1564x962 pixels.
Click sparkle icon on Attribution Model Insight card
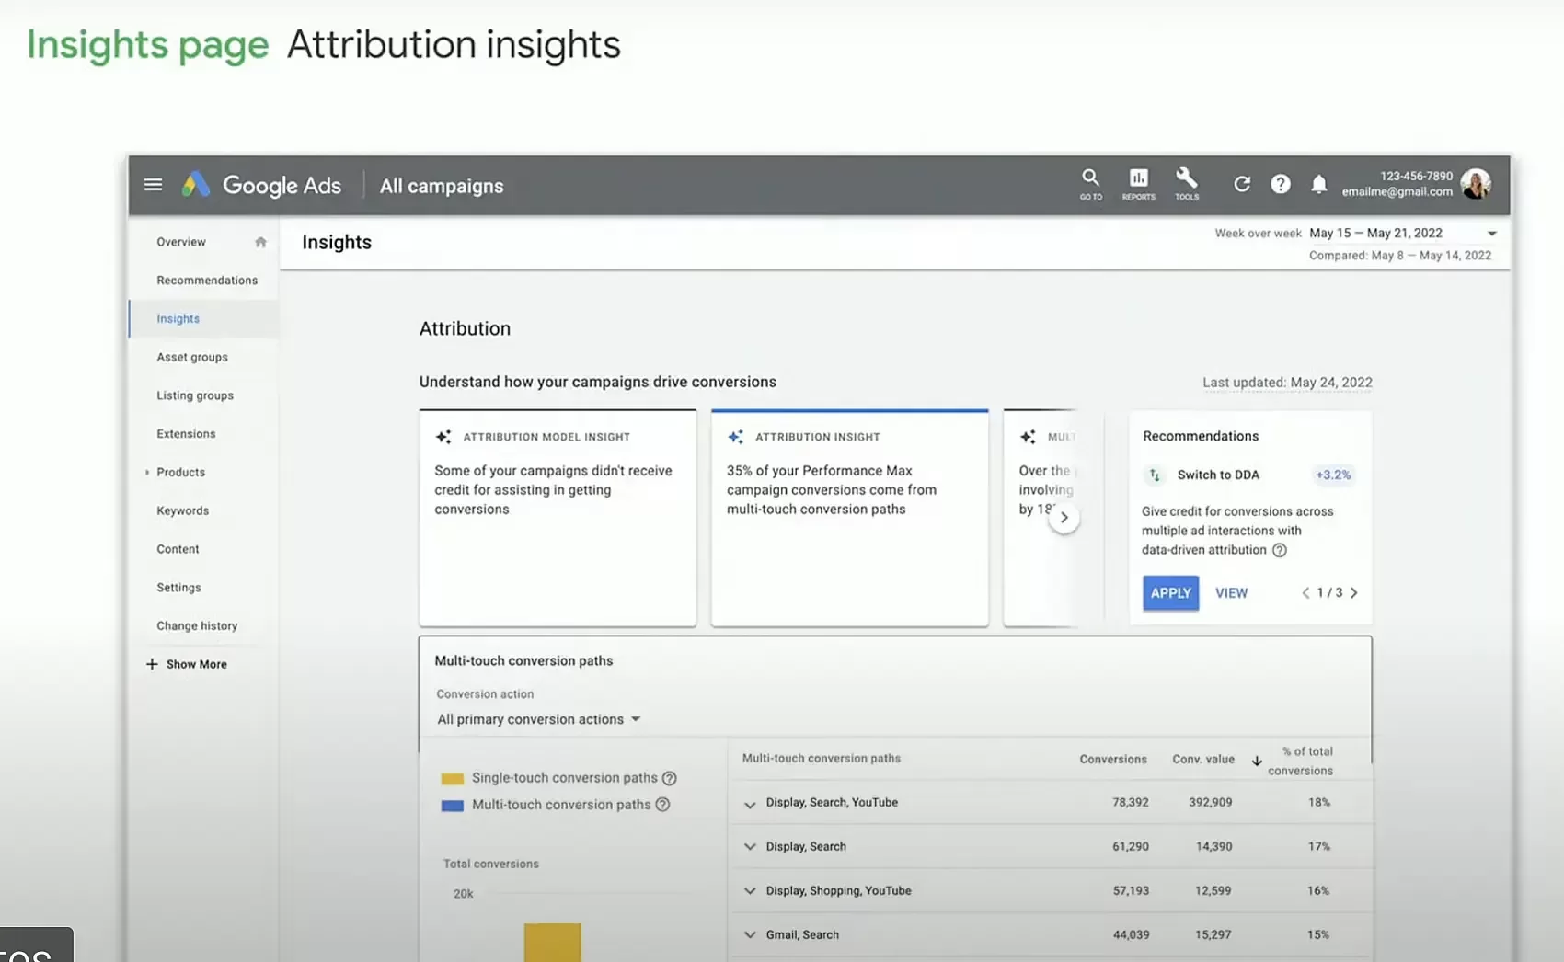443,437
